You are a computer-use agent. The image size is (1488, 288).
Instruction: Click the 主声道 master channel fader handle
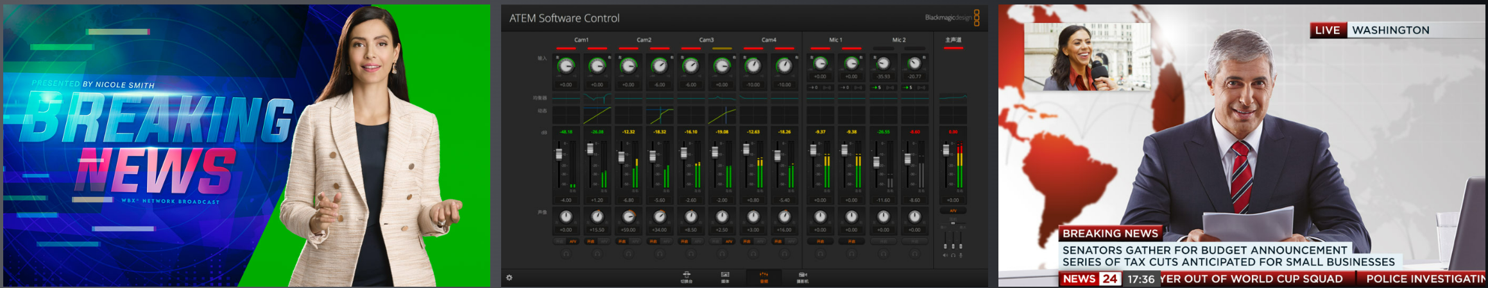tap(946, 150)
